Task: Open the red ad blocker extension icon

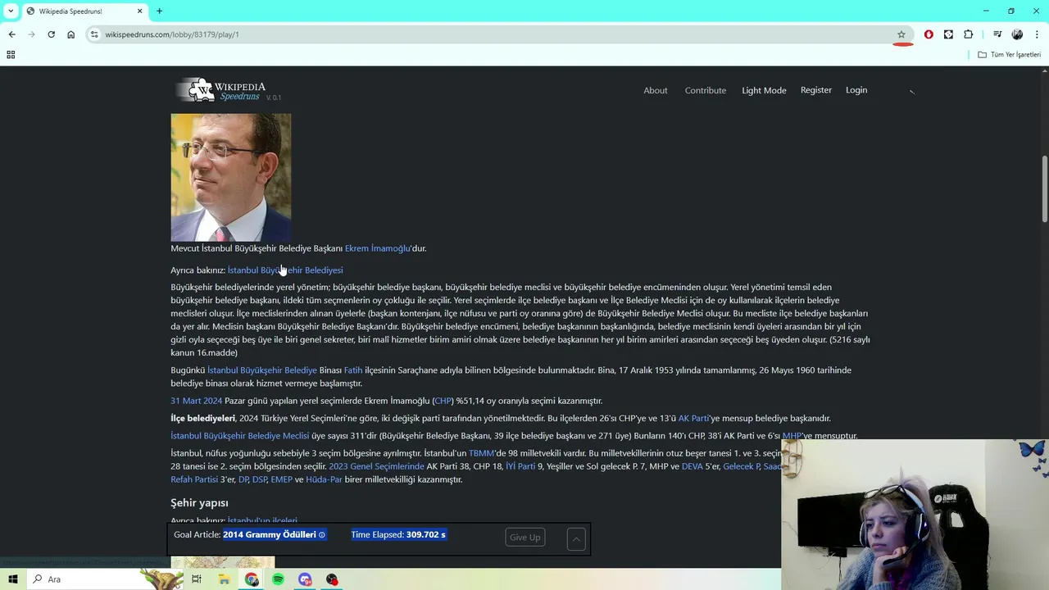Action: pyautogui.click(x=929, y=34)
